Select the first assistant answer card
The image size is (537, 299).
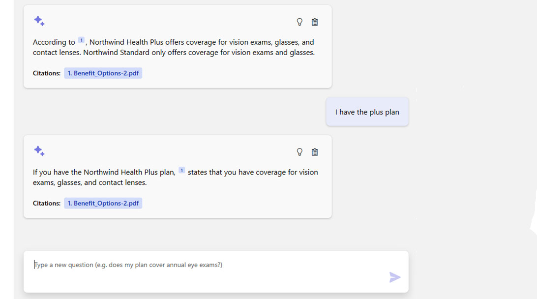(177, 47)
